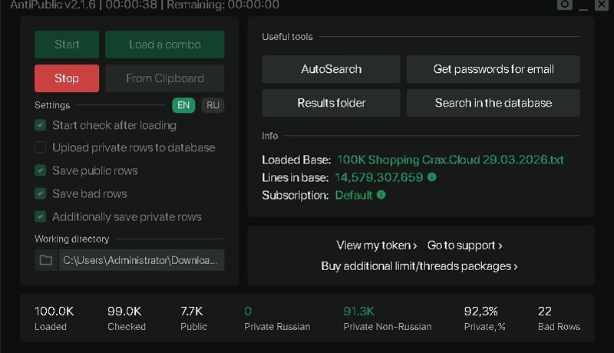Click the info icon beside Lines in base
614x353 pixels.
432,177
